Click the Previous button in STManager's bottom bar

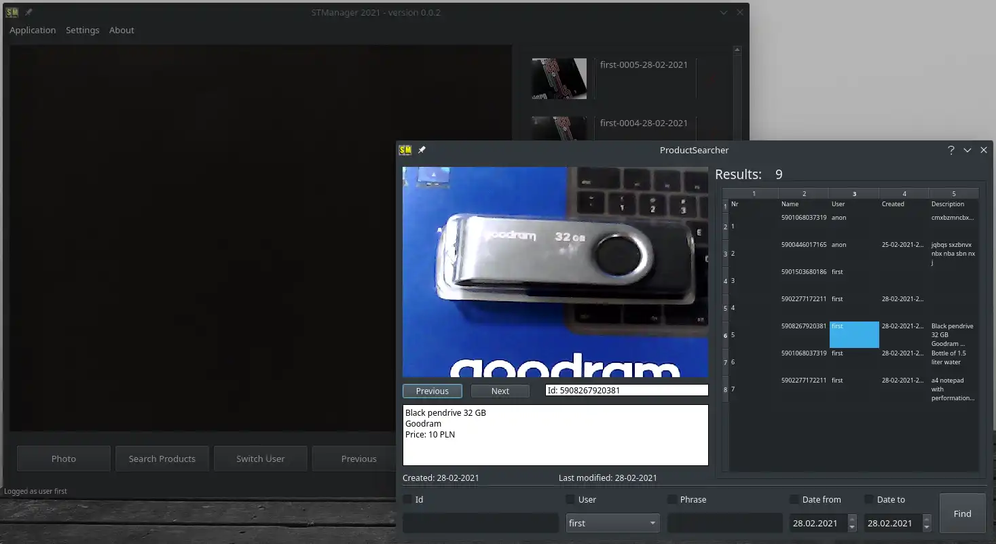(x=354, y=459)
